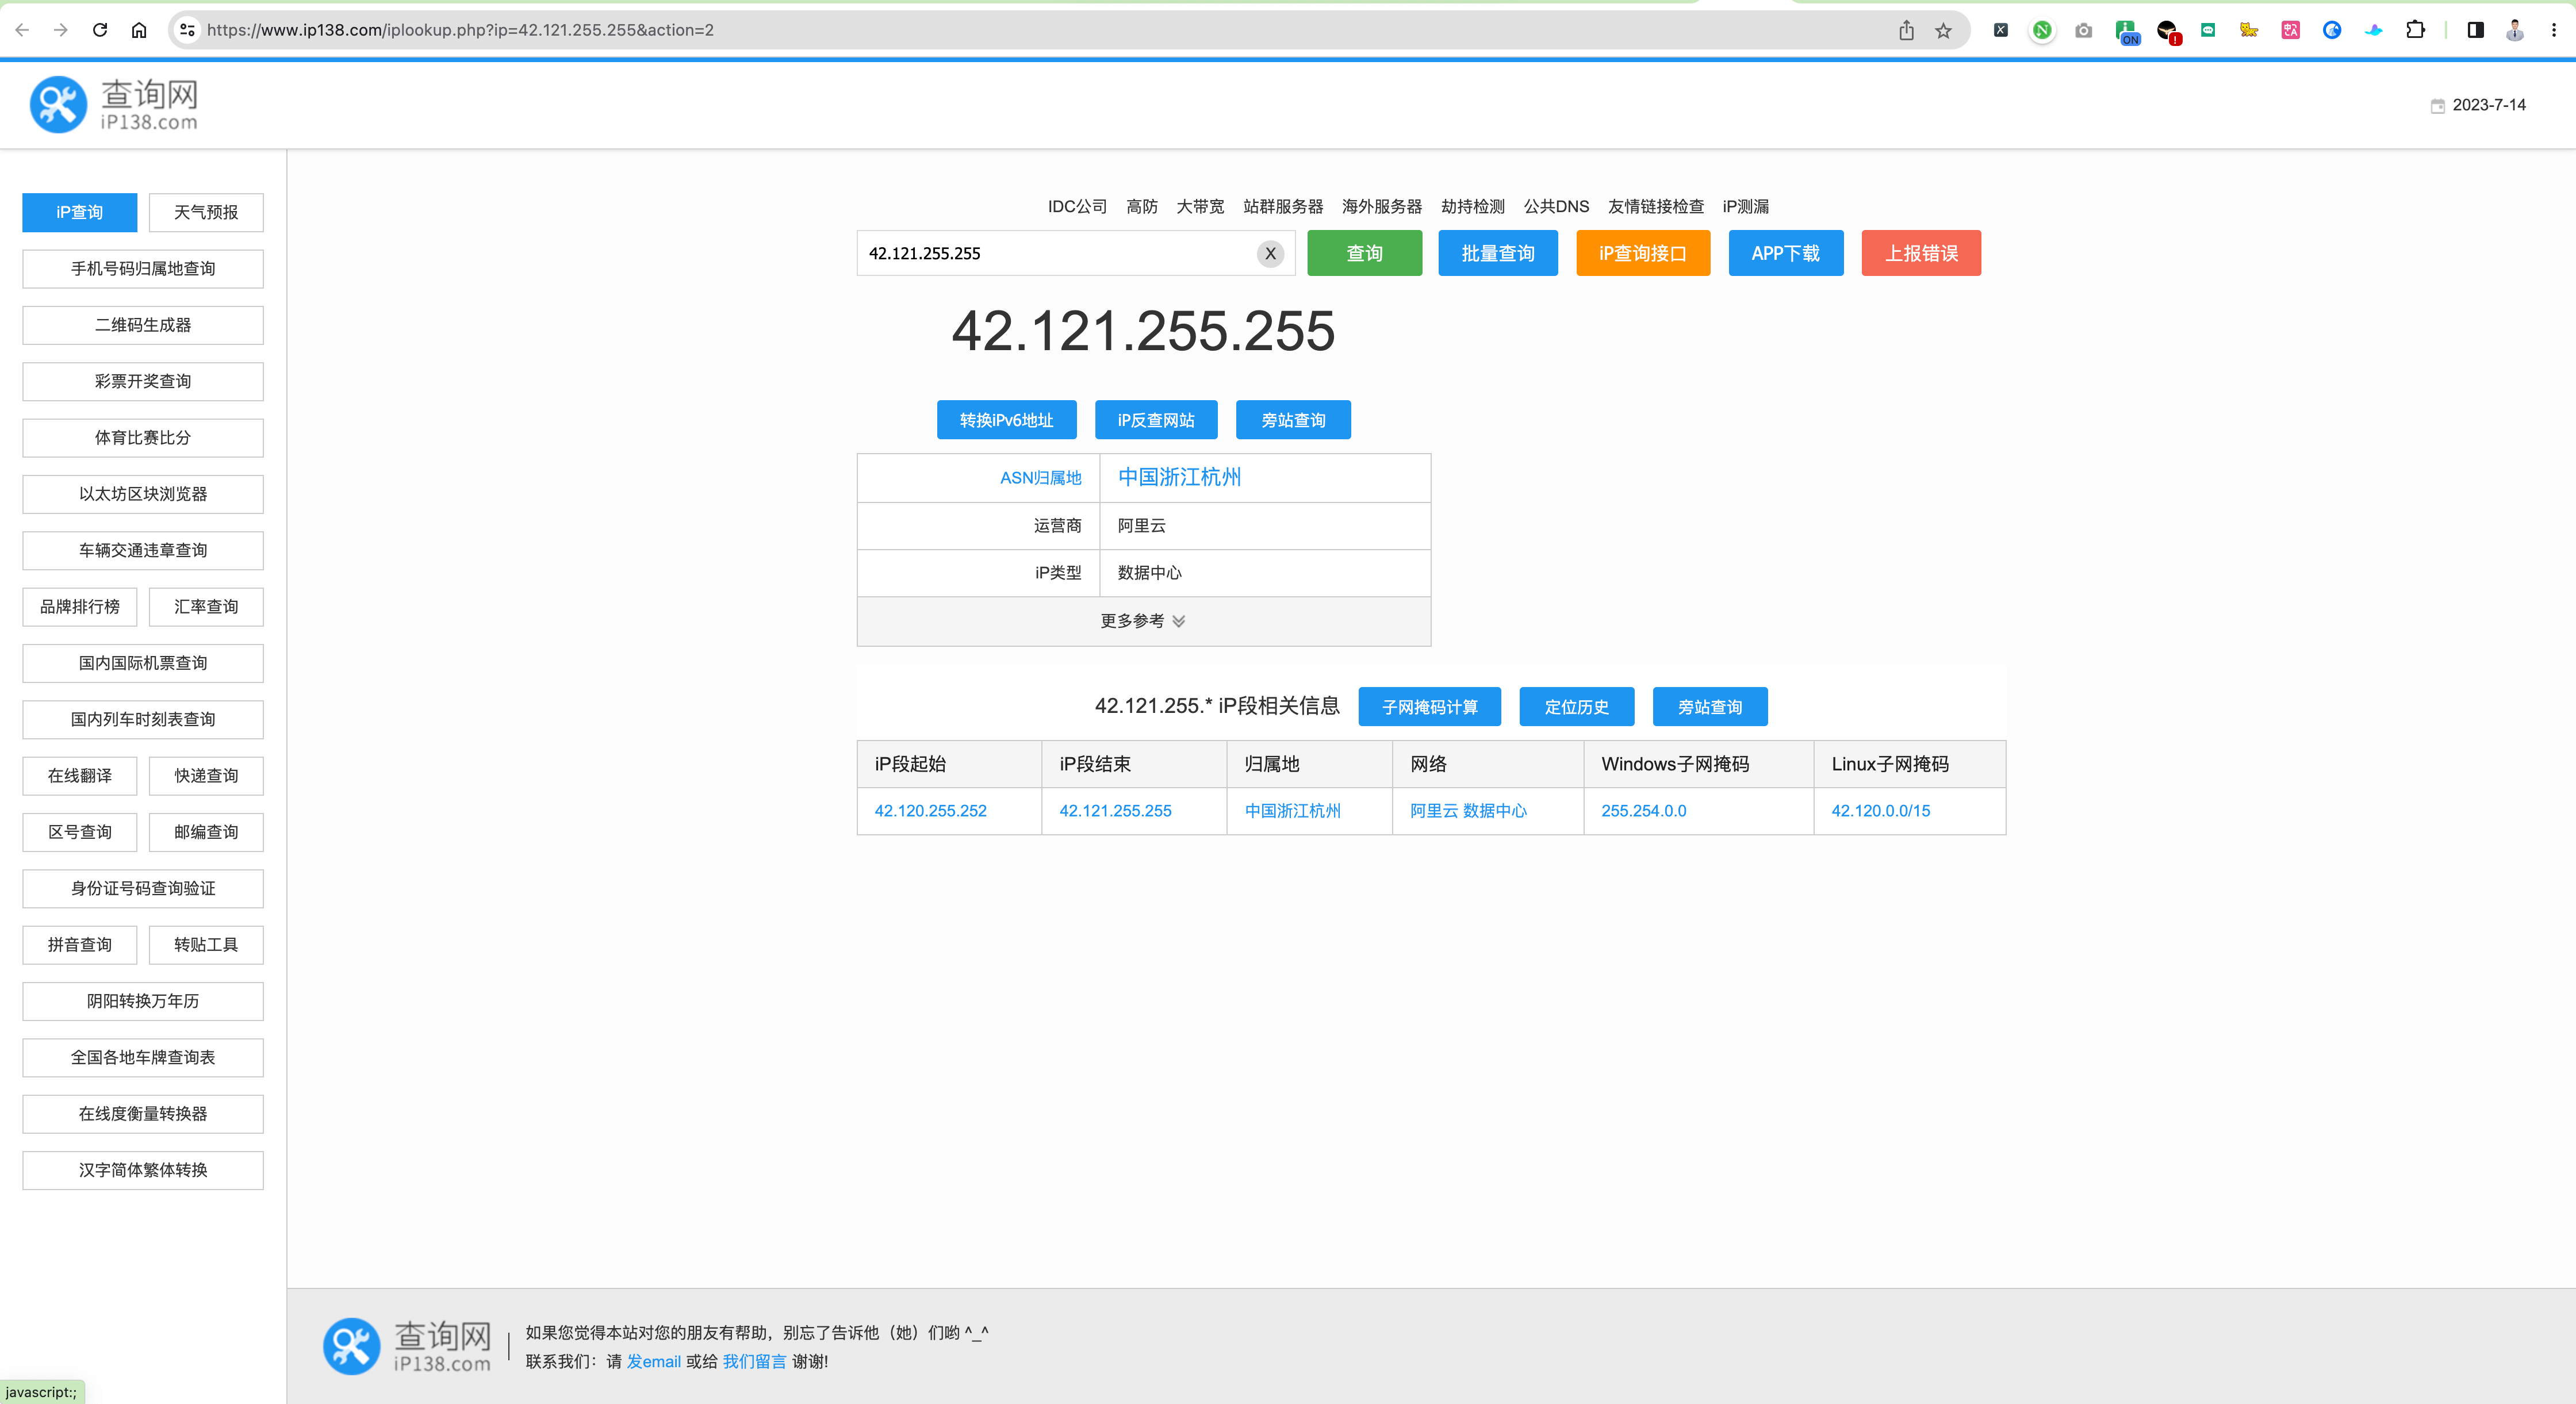Click the 公共DNS top link

[x=1556, y=206]
